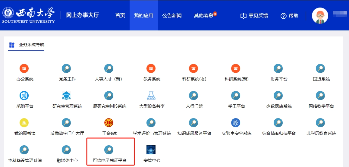Open the 可信电子凭证平台 icon

click(x=109, y=150)
